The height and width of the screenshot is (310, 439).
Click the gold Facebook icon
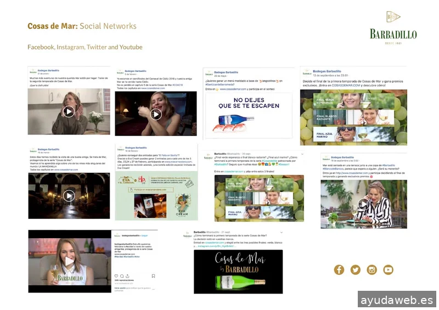coord(339,270)
